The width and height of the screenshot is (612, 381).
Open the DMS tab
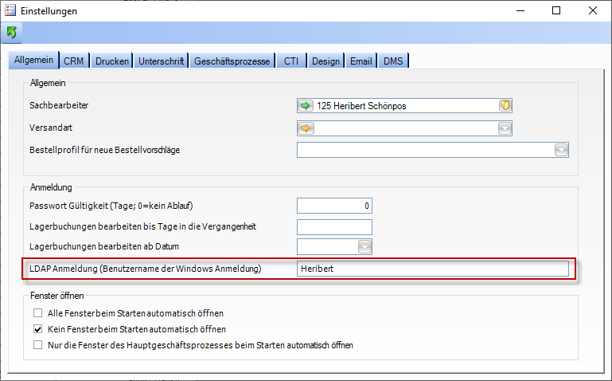pyautogui.click(x=393, y=61)
